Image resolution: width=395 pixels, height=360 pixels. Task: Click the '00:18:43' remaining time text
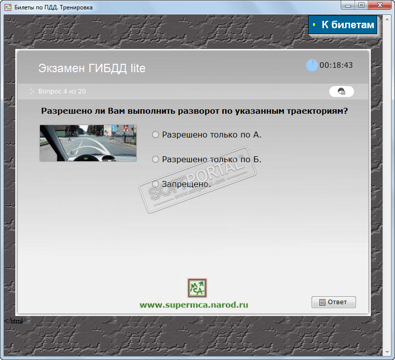(x=336, y=65)
